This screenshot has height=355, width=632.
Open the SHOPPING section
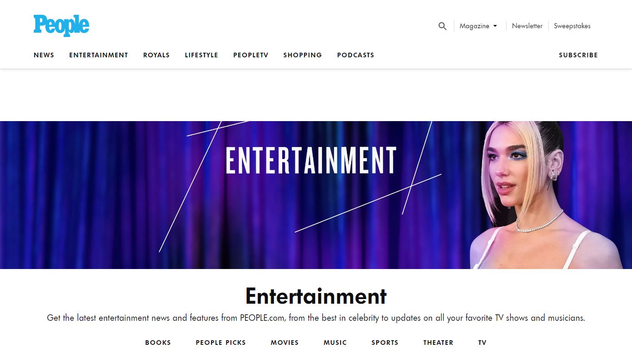(303, 55)
